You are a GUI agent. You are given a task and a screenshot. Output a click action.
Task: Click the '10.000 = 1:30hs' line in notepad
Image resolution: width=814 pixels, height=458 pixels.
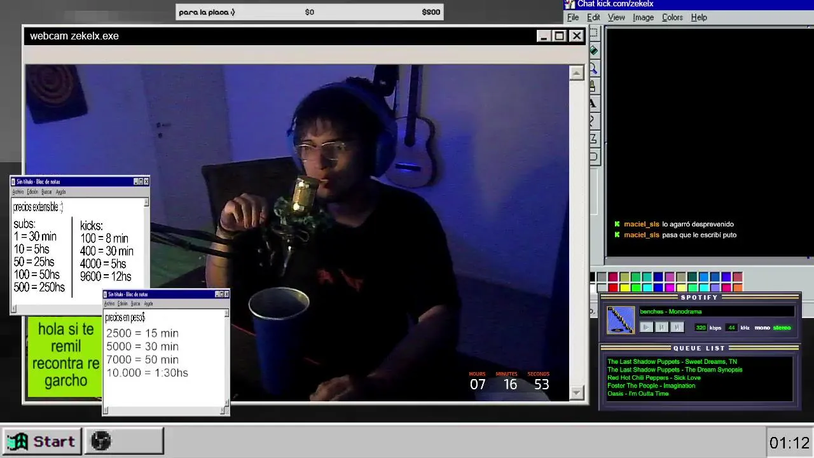(x=147, y=373)
